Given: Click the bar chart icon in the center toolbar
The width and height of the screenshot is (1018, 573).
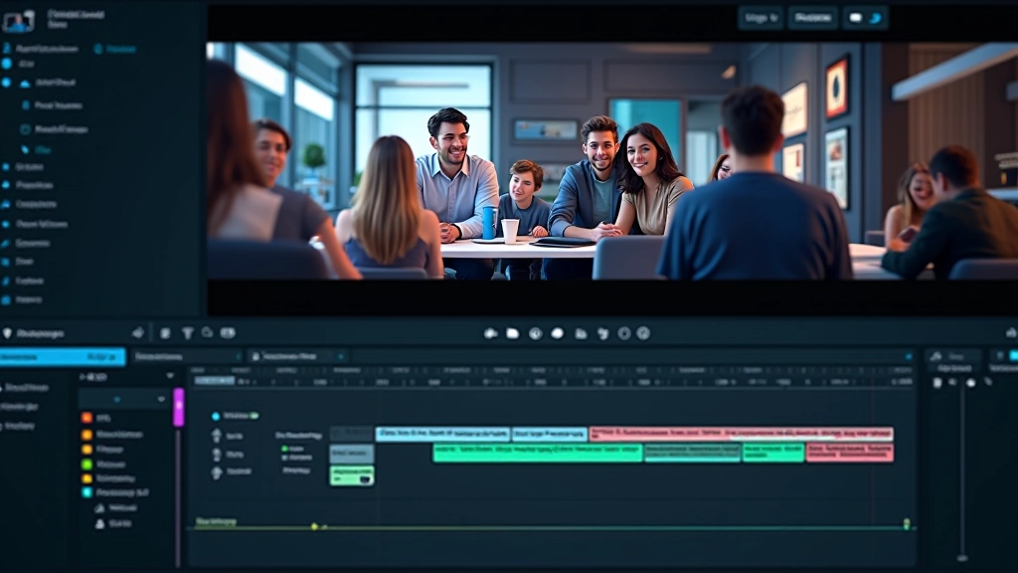Looking at the screenshot, I should point(581,333).
